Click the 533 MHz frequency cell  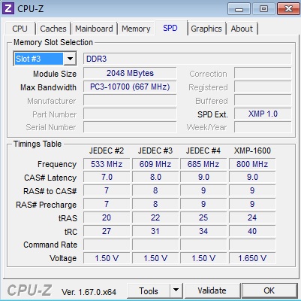point(107,164)
